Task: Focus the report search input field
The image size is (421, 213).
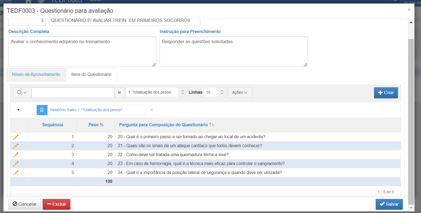Action: [x=73, y=92]
